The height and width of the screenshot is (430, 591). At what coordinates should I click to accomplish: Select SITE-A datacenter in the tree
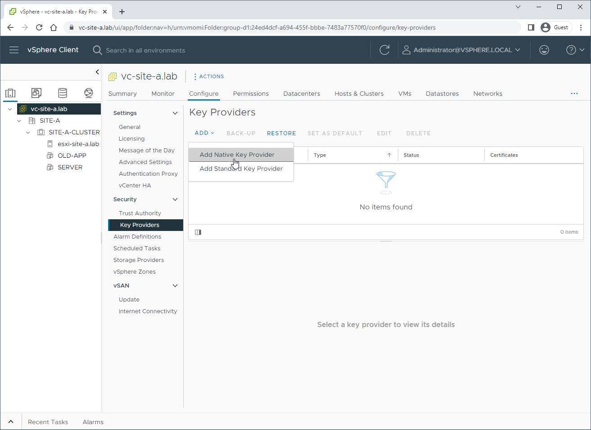[x=50, y=120]
